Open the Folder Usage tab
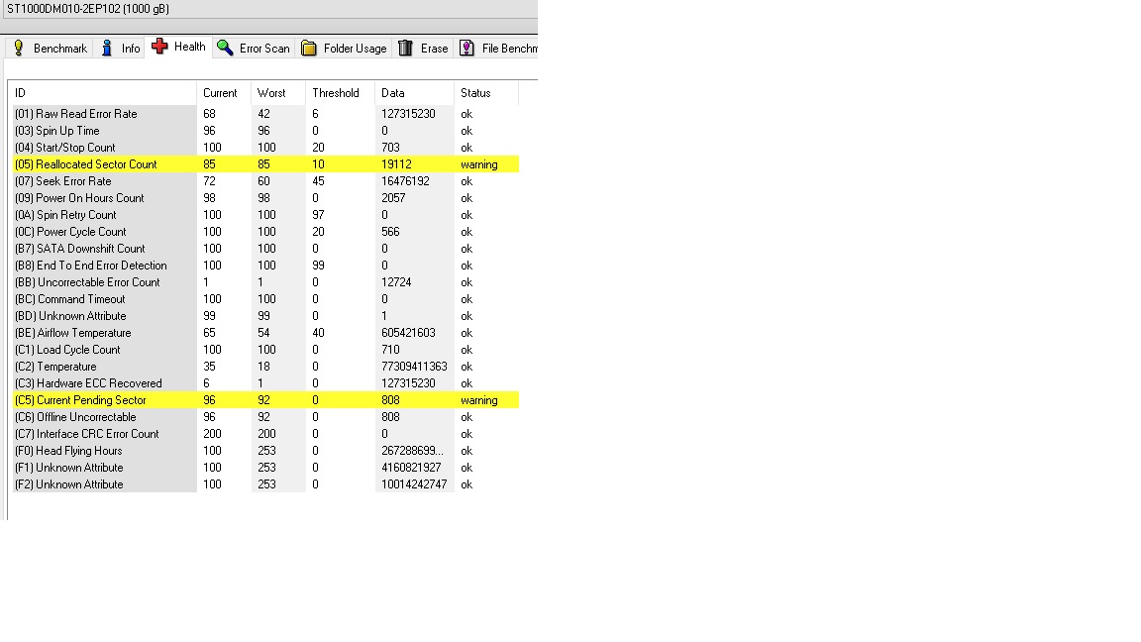The height and width of the screenshot is (642, 1141). point(344,48)
